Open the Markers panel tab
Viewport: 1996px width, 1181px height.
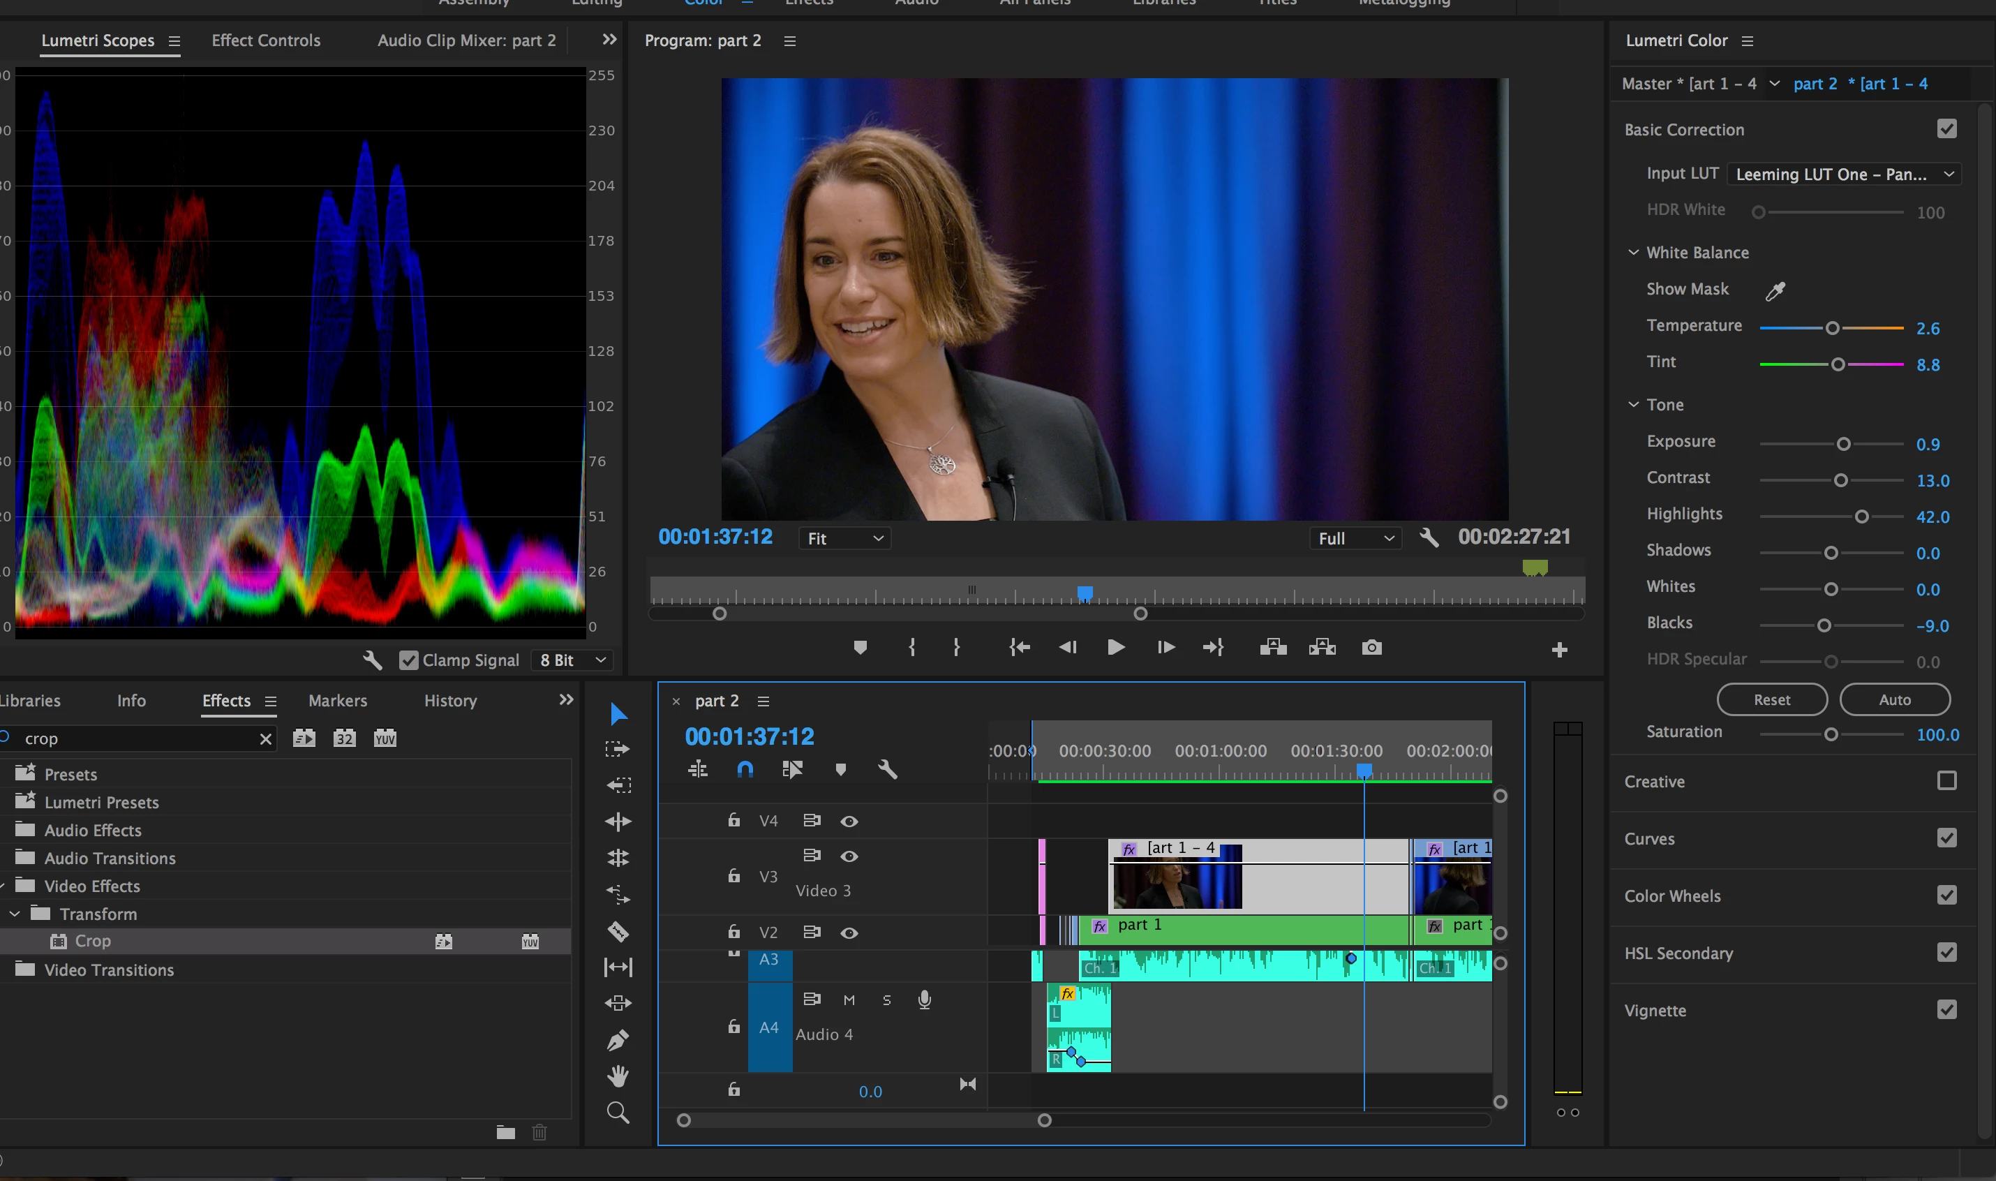tap(337, 700)
